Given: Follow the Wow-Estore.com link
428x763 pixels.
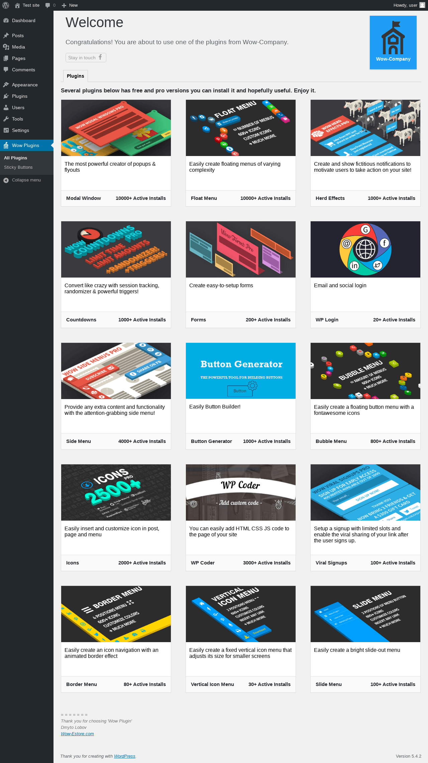Looking at the screenshot, I should [77, 734].
